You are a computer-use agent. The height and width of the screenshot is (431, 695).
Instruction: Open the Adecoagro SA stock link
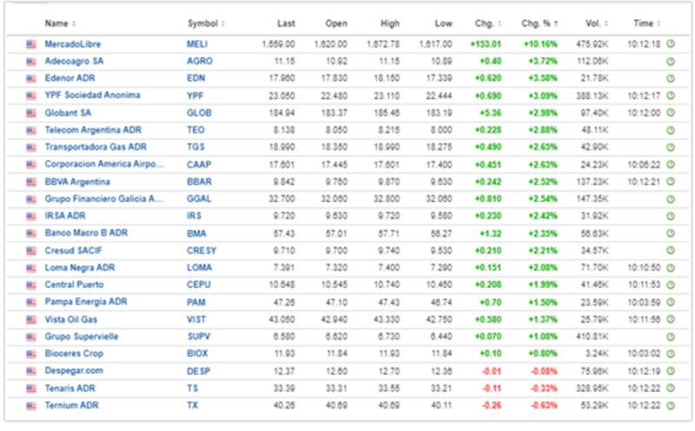74,61
